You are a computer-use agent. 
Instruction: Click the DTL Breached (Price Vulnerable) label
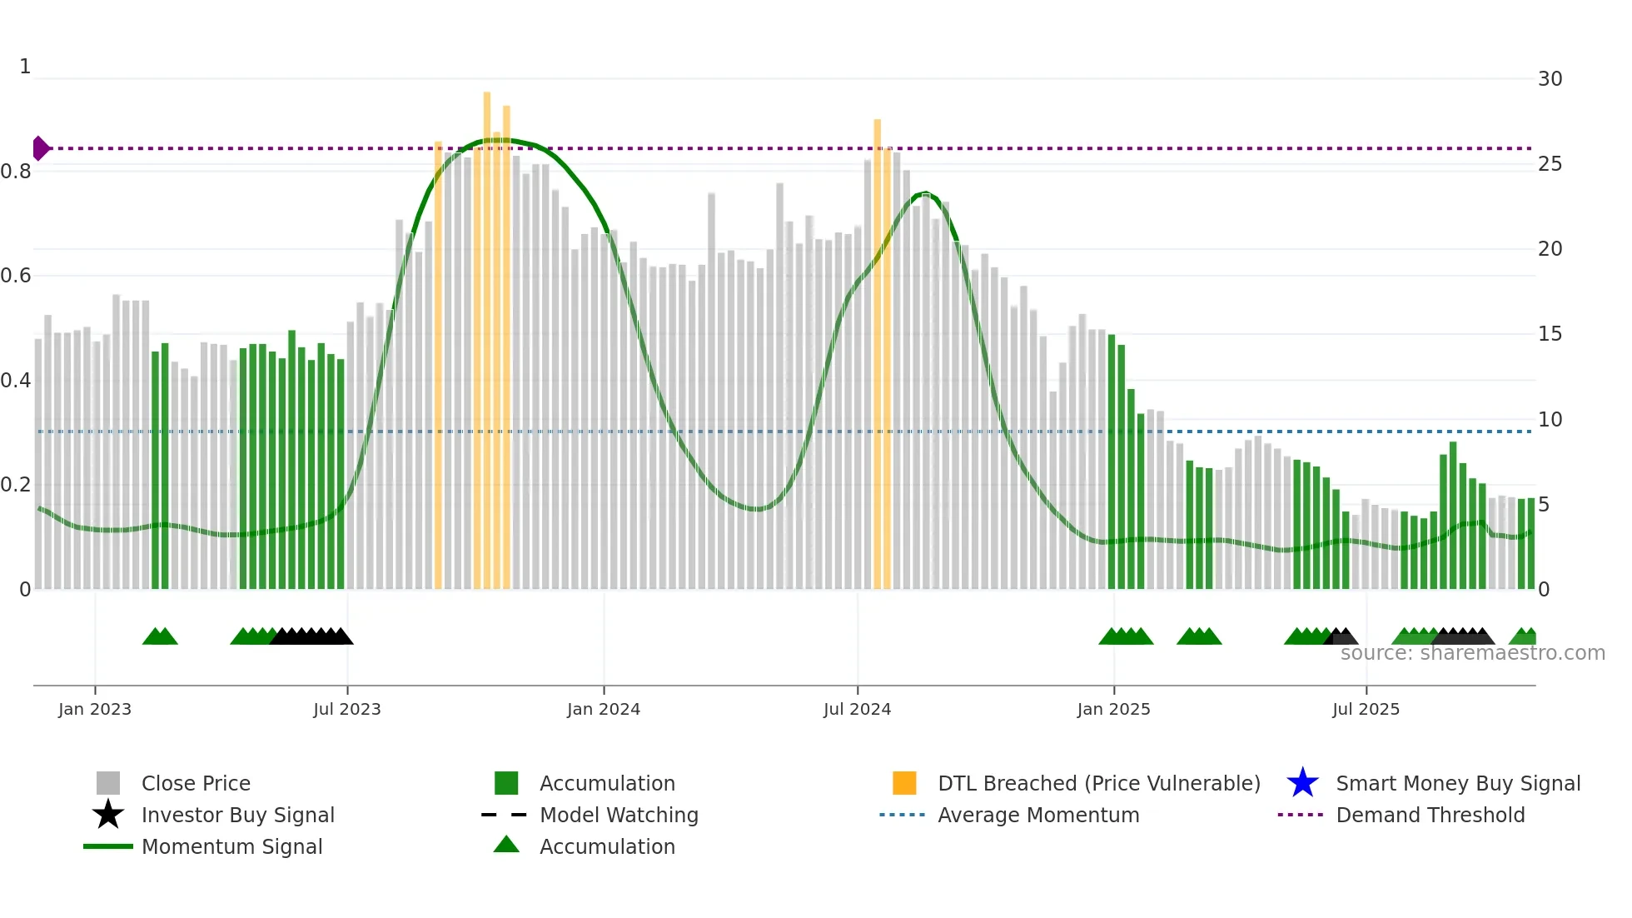1098,783
